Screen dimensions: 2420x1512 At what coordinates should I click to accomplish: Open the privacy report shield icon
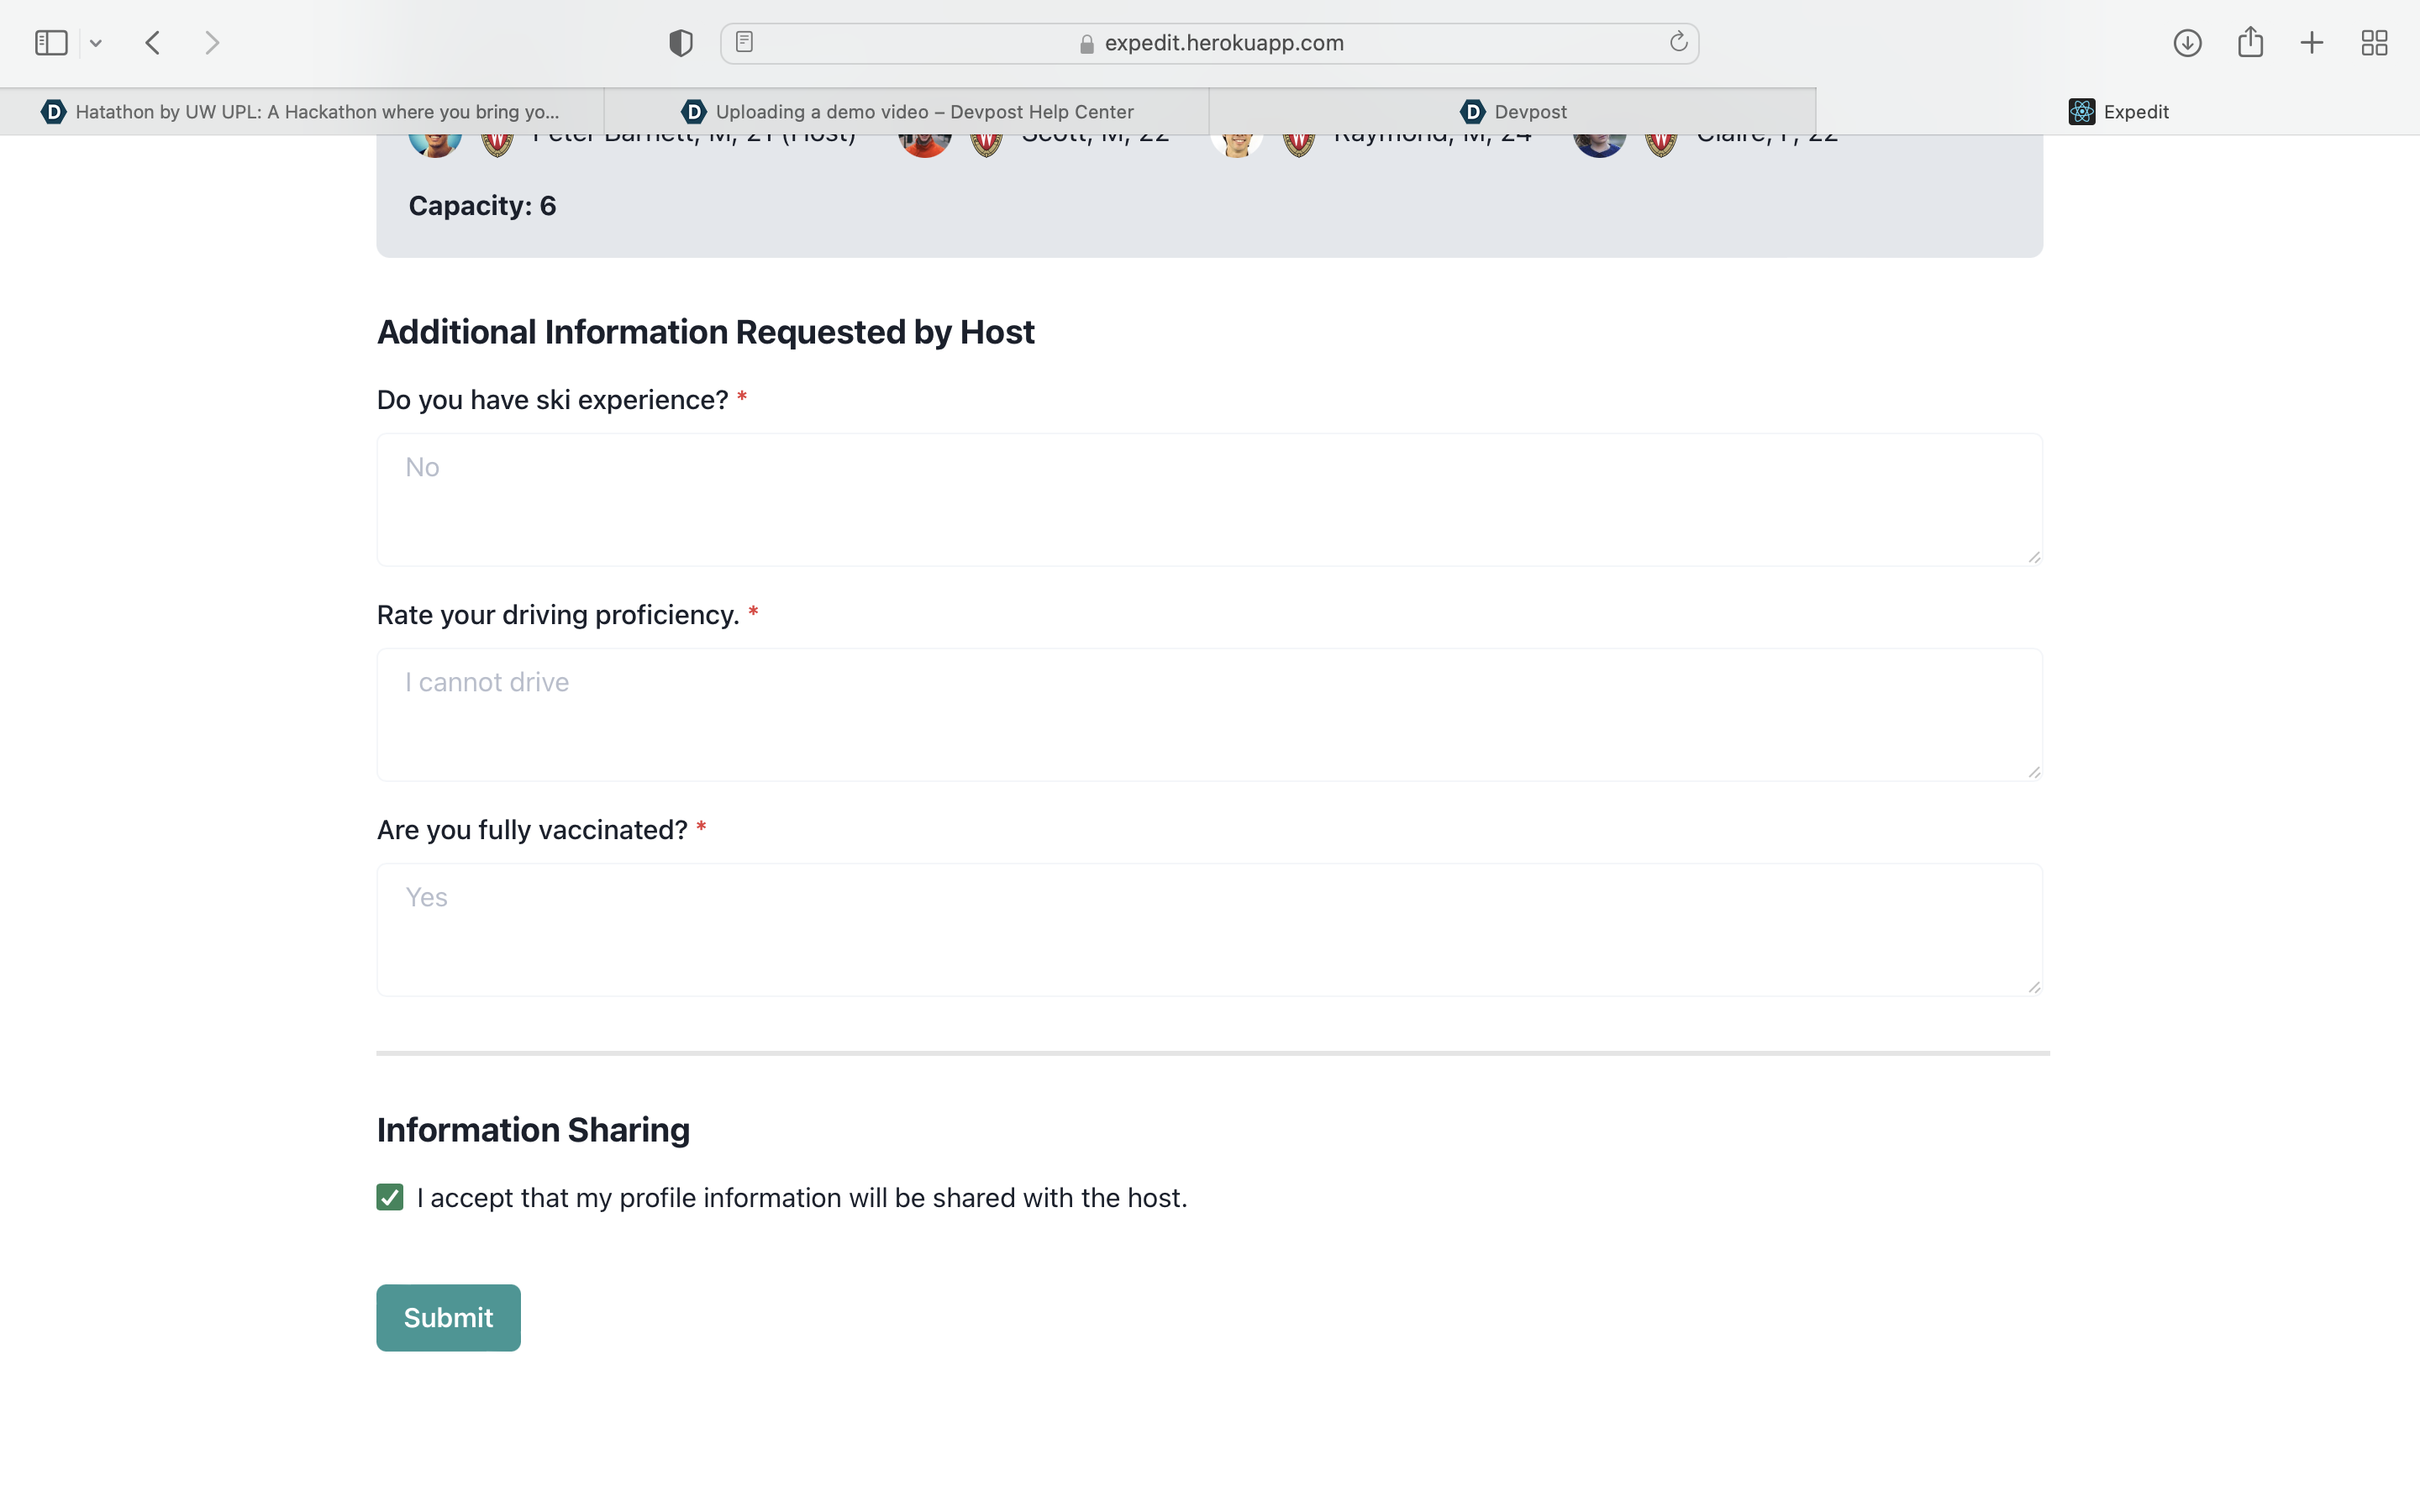click(681, 43)
